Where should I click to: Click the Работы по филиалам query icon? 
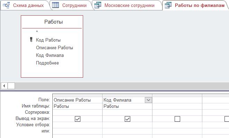pos(168,5)
